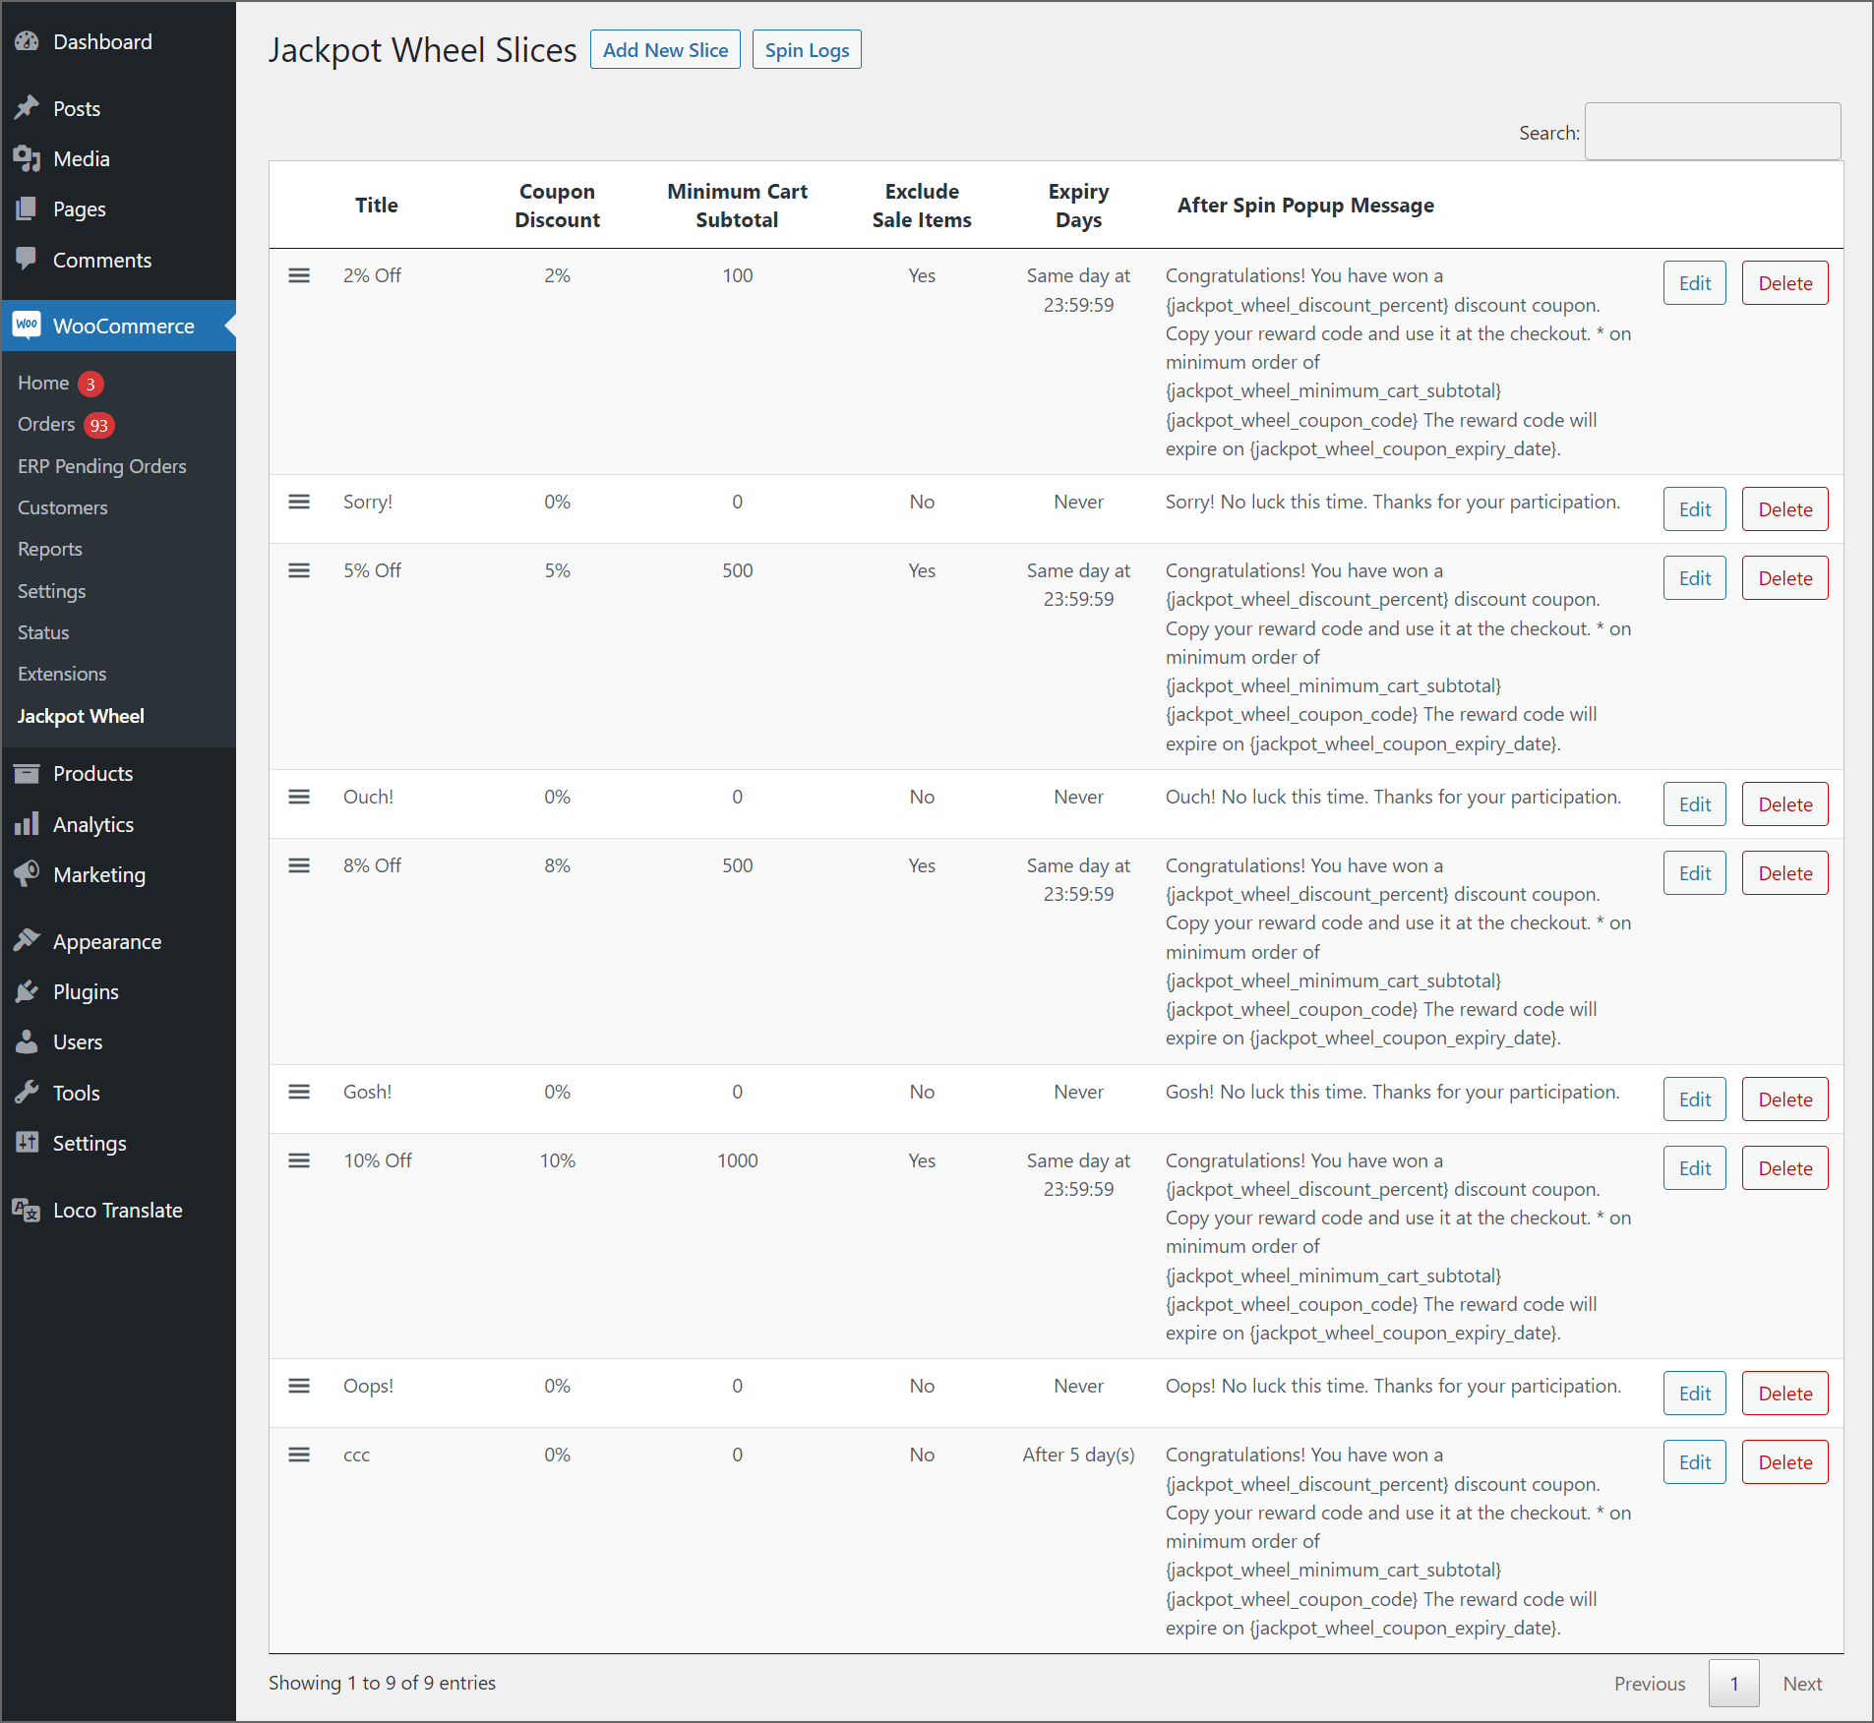Open the Media library icon

click(x=28, y=158)
